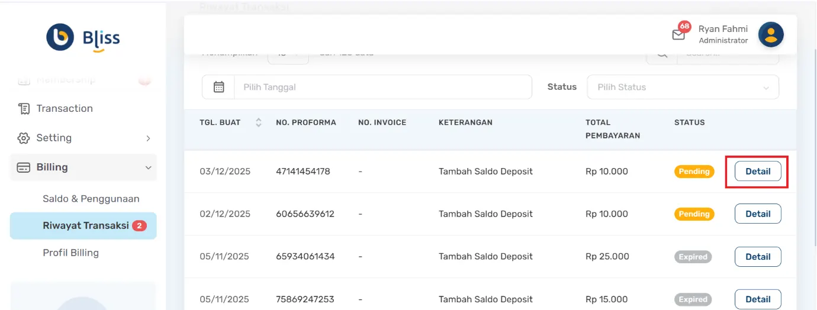Sort by TGL. BUAT column arrows
Screen dimensions: 817x310
258,122
